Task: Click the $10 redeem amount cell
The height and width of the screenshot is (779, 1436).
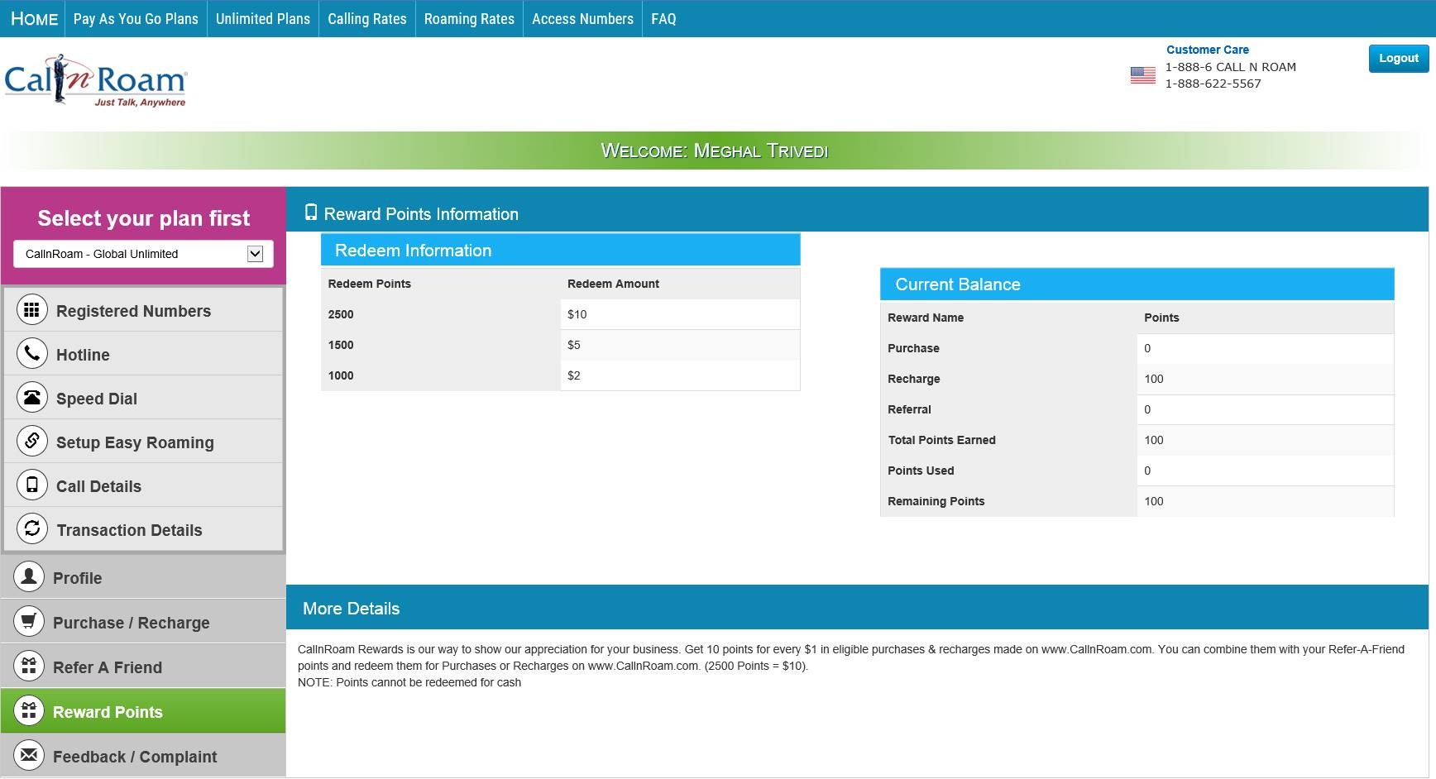Action: pyautogui.click(x=680, y=314)
